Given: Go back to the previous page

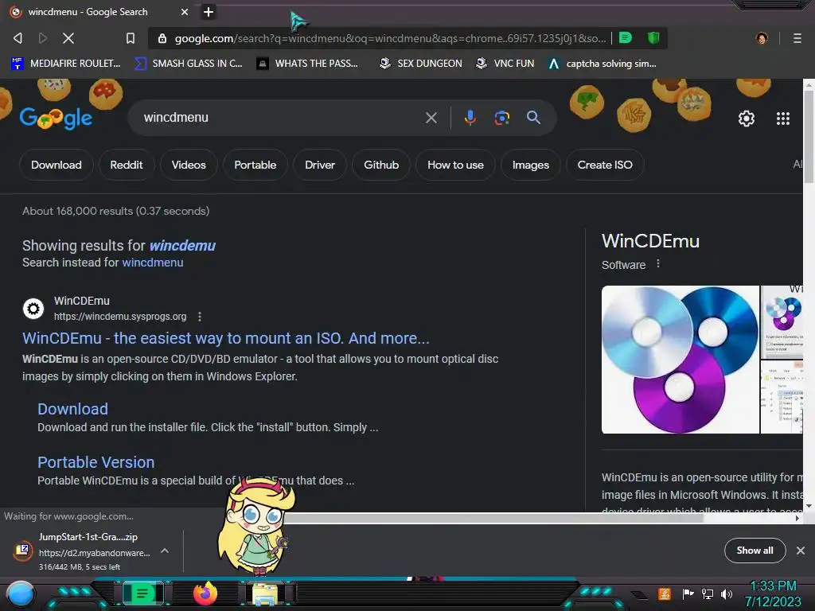Looking at the screenshot, I should (x=18, y=38).
